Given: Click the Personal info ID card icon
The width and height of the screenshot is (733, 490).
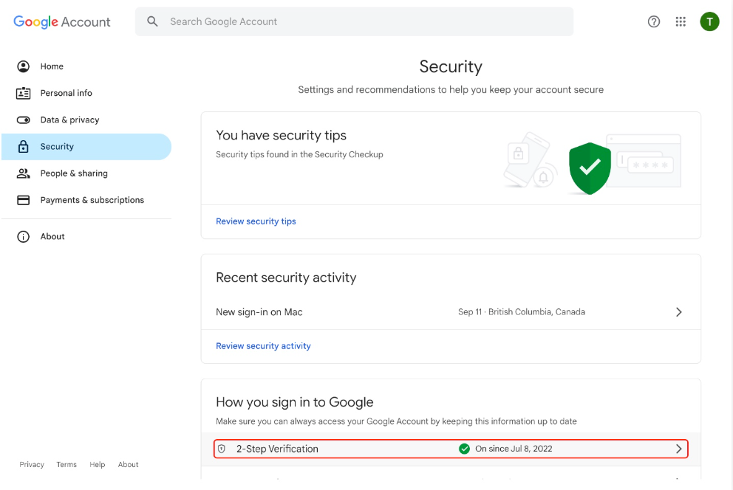Looking at the screenshot, I should [x=24, y=93].
